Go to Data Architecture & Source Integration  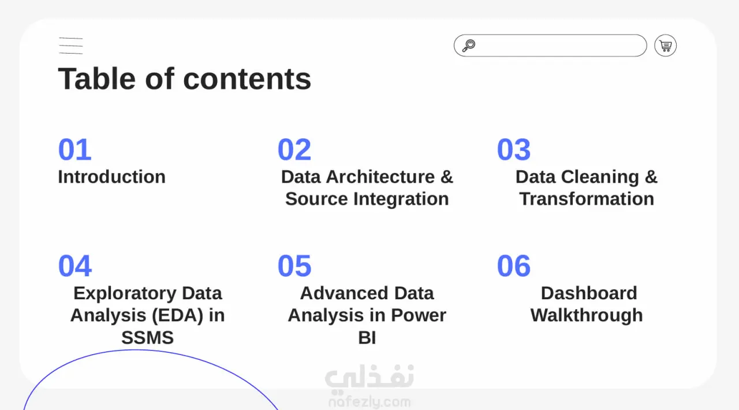coord(367,187)
